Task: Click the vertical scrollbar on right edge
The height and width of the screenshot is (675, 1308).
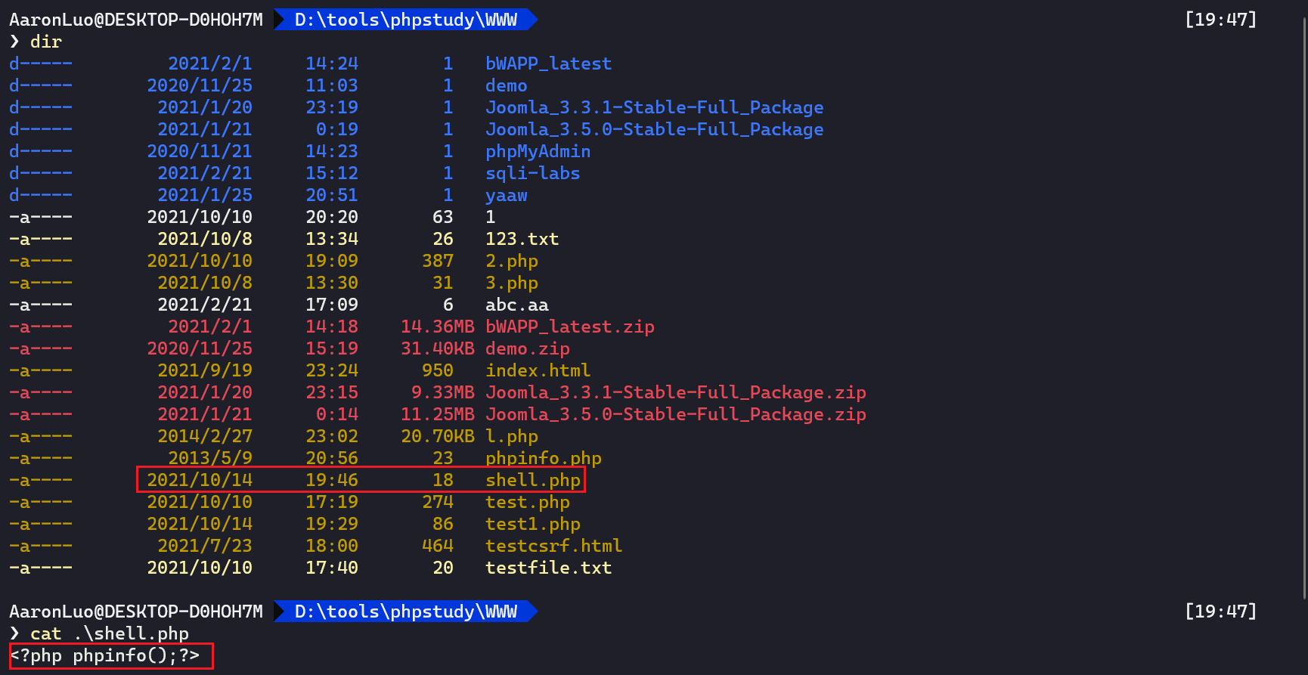Action: [1304, 302]
